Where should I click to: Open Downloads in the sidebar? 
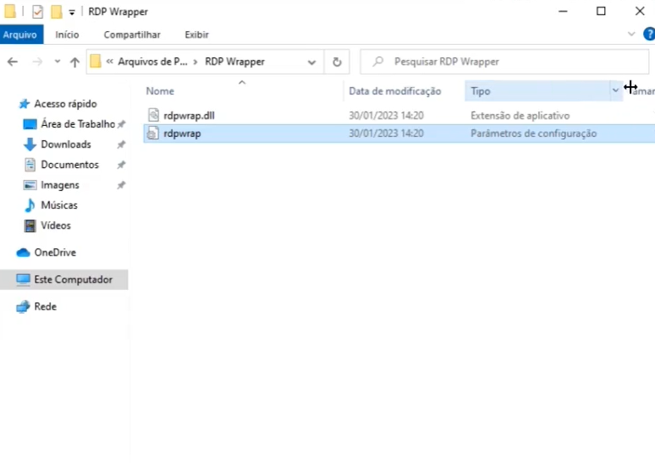65,144
